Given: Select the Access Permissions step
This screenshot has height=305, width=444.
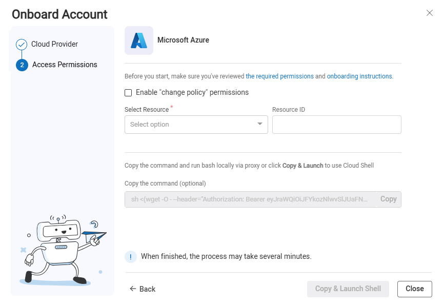Looking at the screenshot, I should click(65, 65).
